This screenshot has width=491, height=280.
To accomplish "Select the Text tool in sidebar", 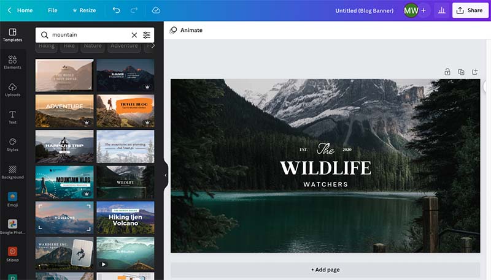I will (x=12, y=117).
